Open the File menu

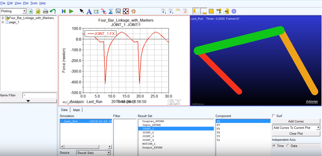coord(3,3)
